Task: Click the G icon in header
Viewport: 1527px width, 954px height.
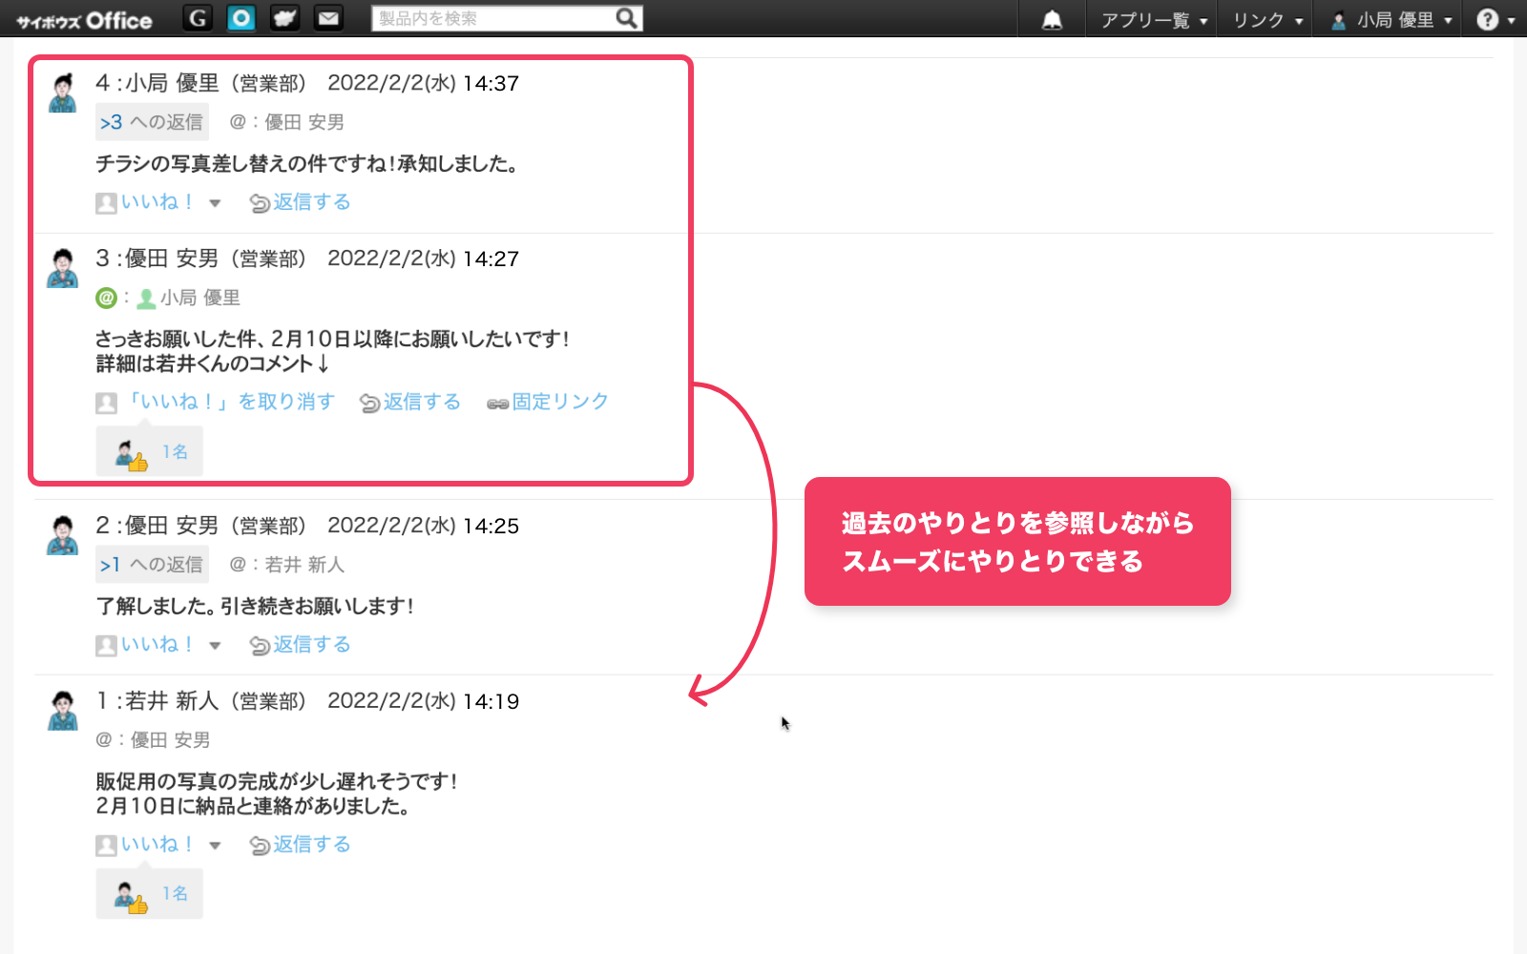Action: click(x=198, y=18)
